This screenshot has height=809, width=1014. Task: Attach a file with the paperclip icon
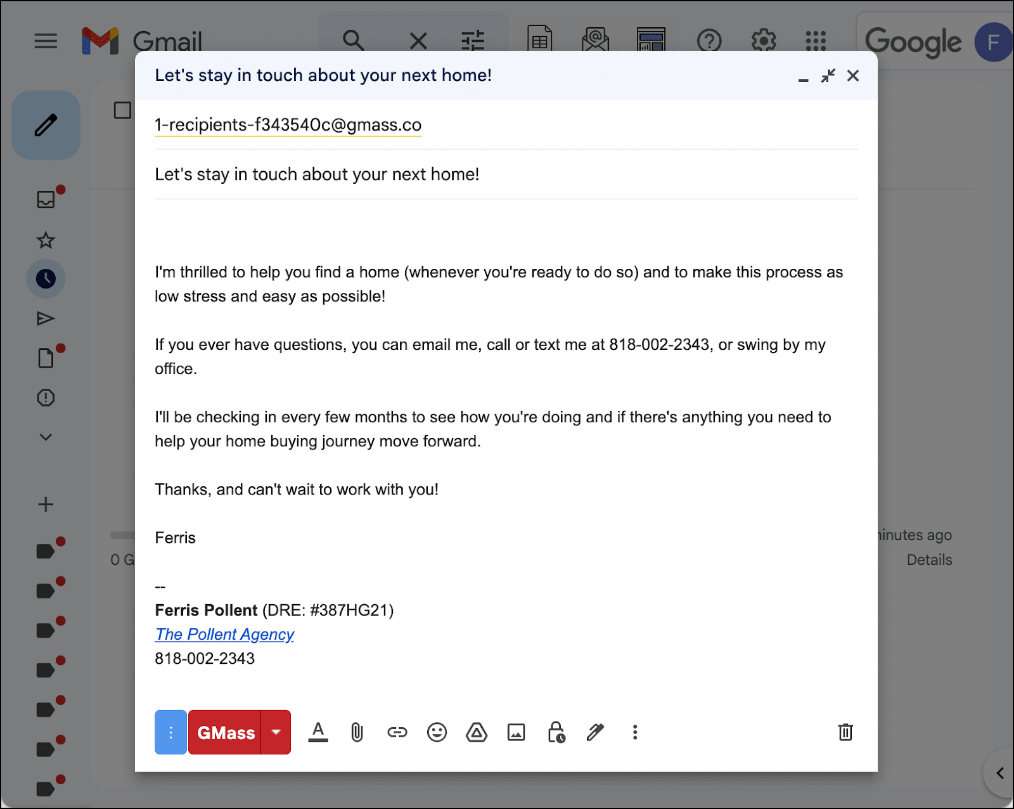pos(357,732)
